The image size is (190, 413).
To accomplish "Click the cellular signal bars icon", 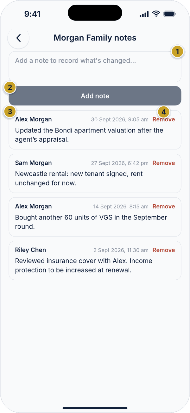I will click(144, 14).
